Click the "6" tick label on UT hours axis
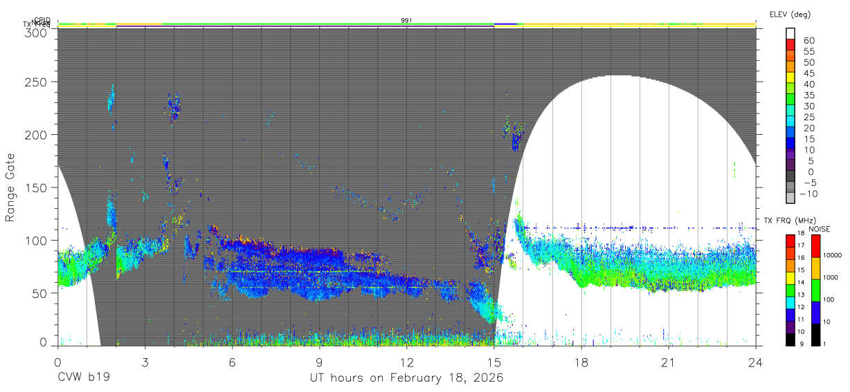The height and width of the screenshot is (392, 850). pos(232,362)
